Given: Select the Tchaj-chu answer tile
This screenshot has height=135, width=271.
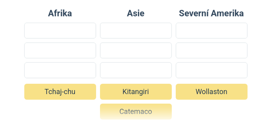Looking at the screenshot, I should [60, 92].
